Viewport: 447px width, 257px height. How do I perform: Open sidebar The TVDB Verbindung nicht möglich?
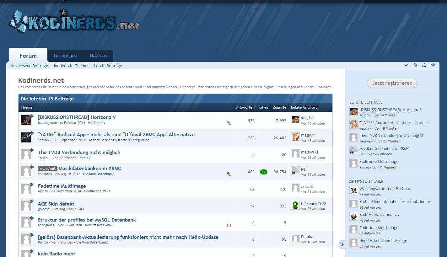[392, 136]
